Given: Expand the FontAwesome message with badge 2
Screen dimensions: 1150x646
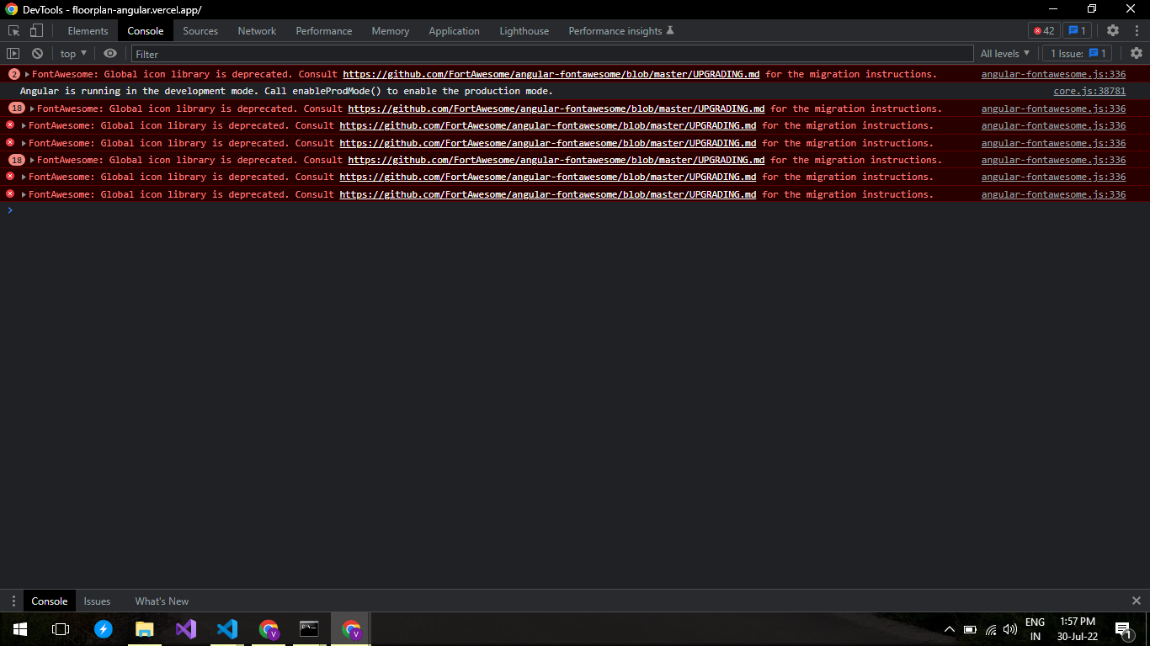Looking at the screenshot, I should click(x=27, y=74).
